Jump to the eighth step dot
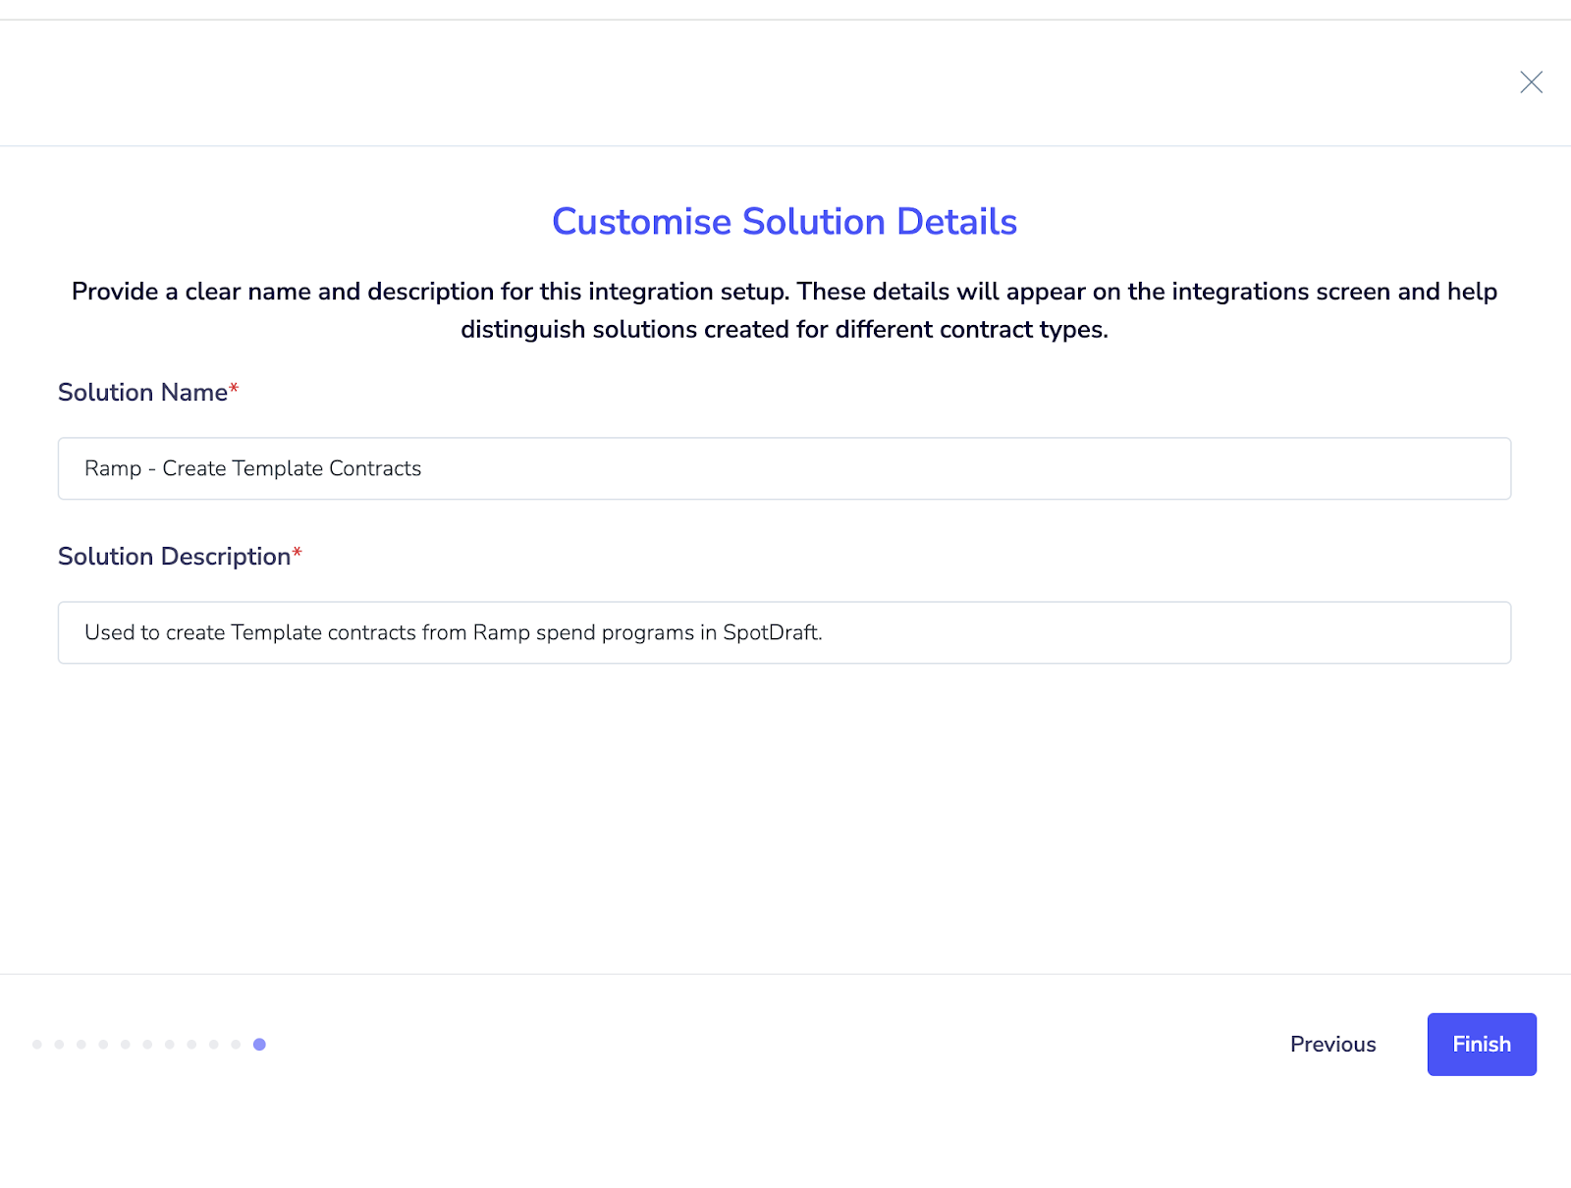This screenshot has width=1571, height=1188. click(x=191, y=1044)
